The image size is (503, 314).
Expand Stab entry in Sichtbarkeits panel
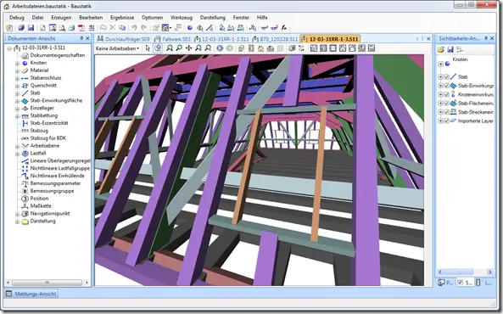tap(440, 76)
